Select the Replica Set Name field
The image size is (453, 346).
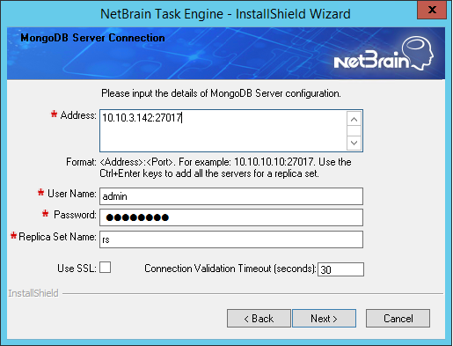click(x=231, y=239)
